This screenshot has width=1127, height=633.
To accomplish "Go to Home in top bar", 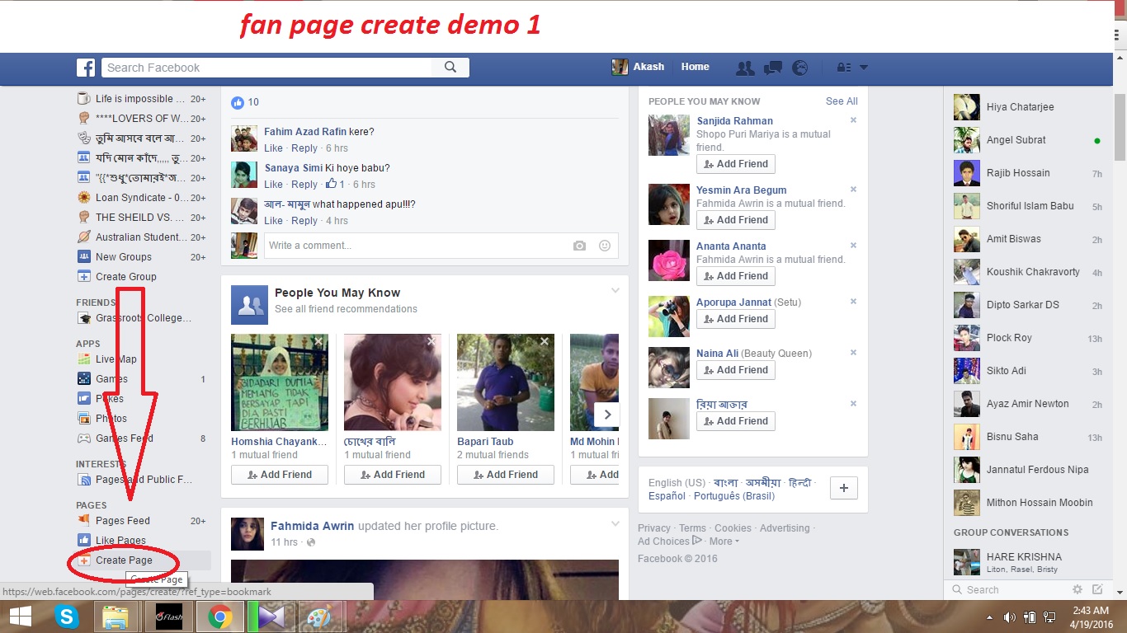I will [x=695, y=67].
